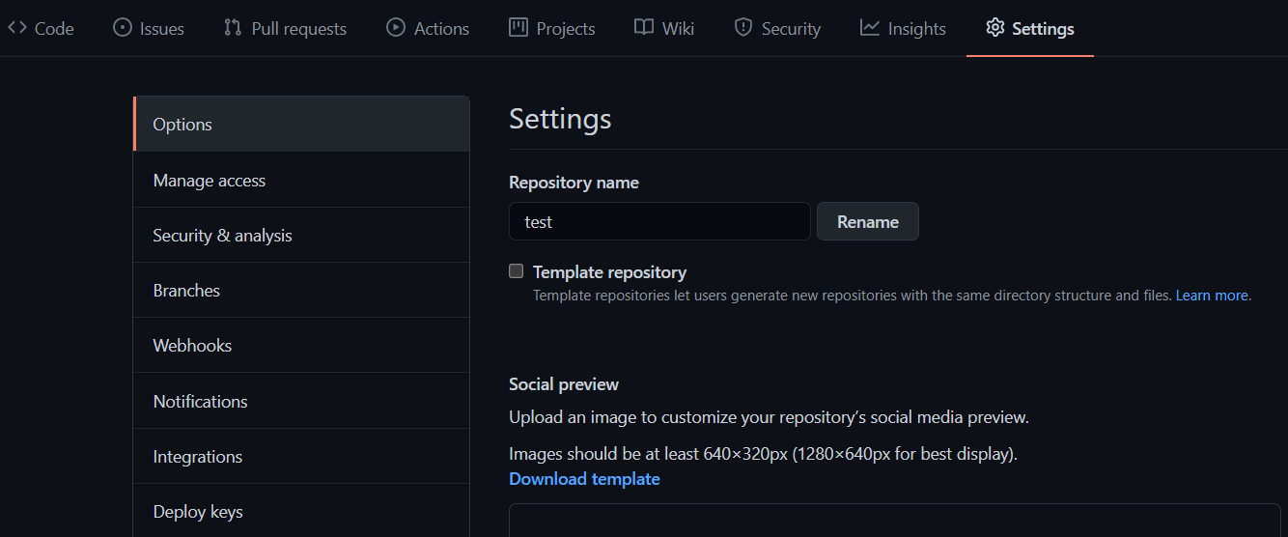Focus the Repository name text field

[x=659, y=222]
